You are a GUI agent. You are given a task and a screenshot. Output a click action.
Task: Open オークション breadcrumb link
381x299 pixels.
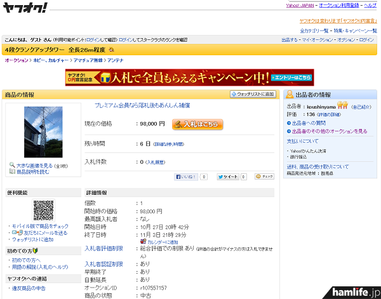[16, 60]
